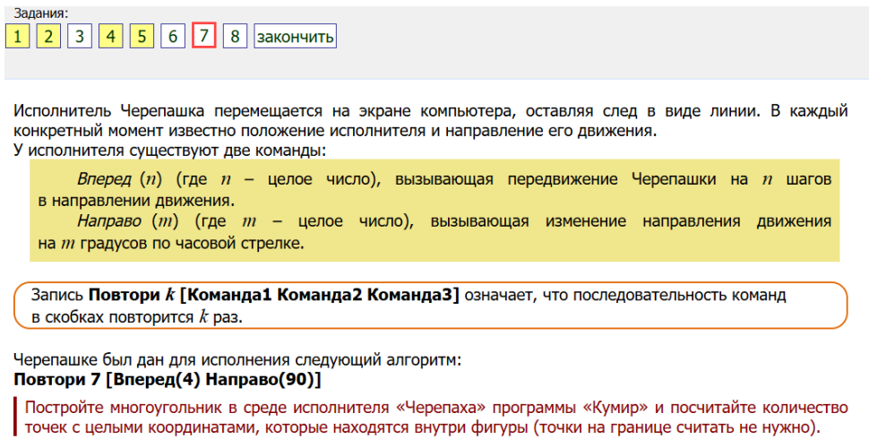The height and width of the screenshot is (448, 869).
Task: Click the bold algorithm line Повтори 7
Action: (167, 380)
